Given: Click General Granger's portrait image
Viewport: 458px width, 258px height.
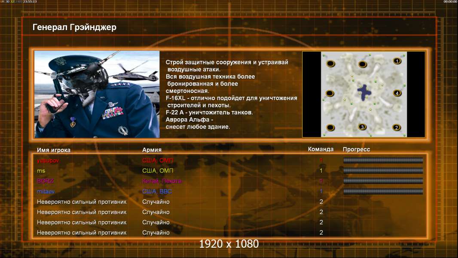Looking at the screenshot, I should tap(97, 95).
